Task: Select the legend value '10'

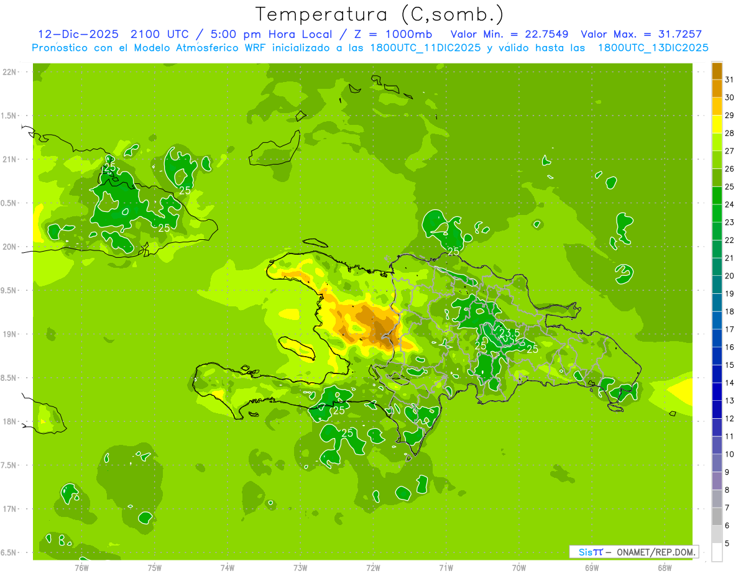Action: click(x=729, y=454)
